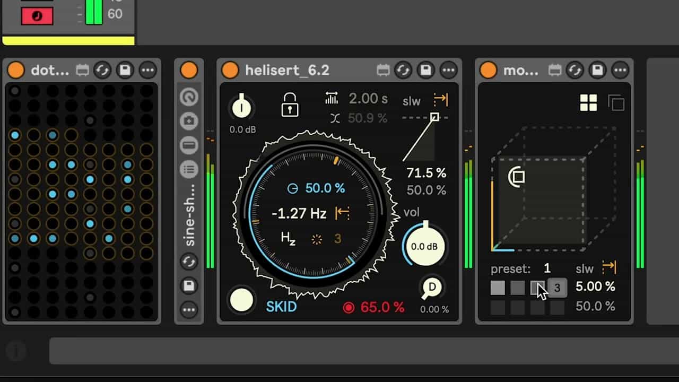Disable the helisert_6.2 device power toggle
Image resolution: width=679 pixels, height=382 pixels.
[230, 70]
